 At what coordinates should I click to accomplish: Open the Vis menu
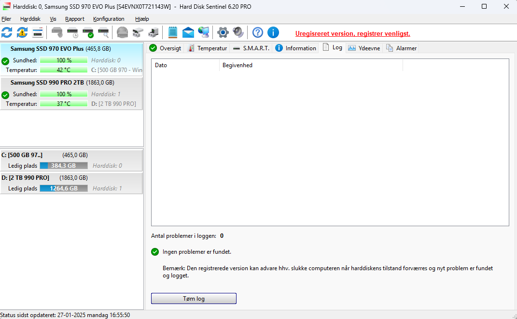click(x=53, y=19)
